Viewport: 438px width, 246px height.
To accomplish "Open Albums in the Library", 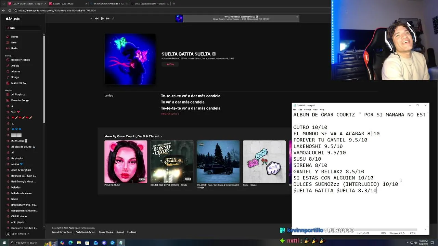I will coord(15,71).
